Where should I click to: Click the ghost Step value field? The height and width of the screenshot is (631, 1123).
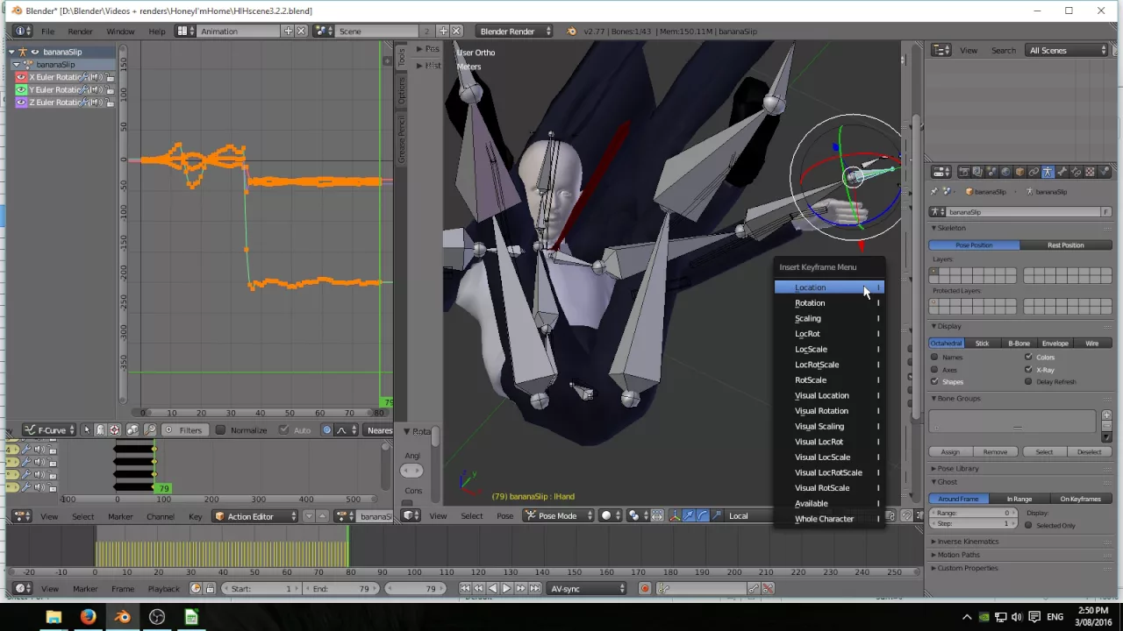tap(973, 524)
